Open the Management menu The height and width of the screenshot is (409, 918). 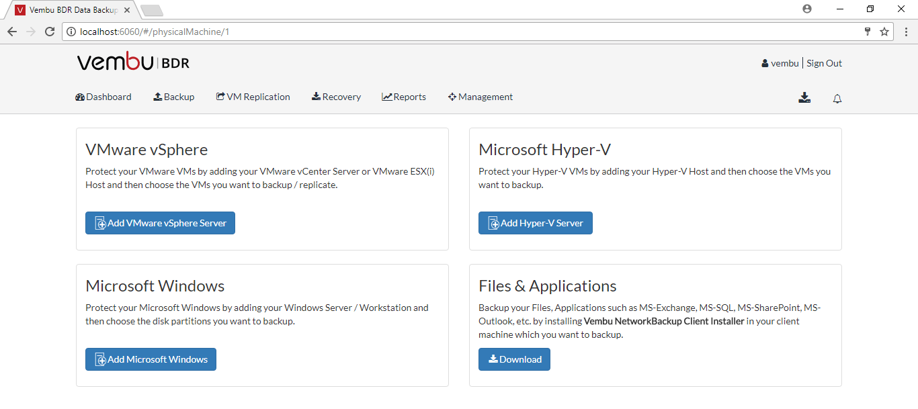click(x=481, y=97)
